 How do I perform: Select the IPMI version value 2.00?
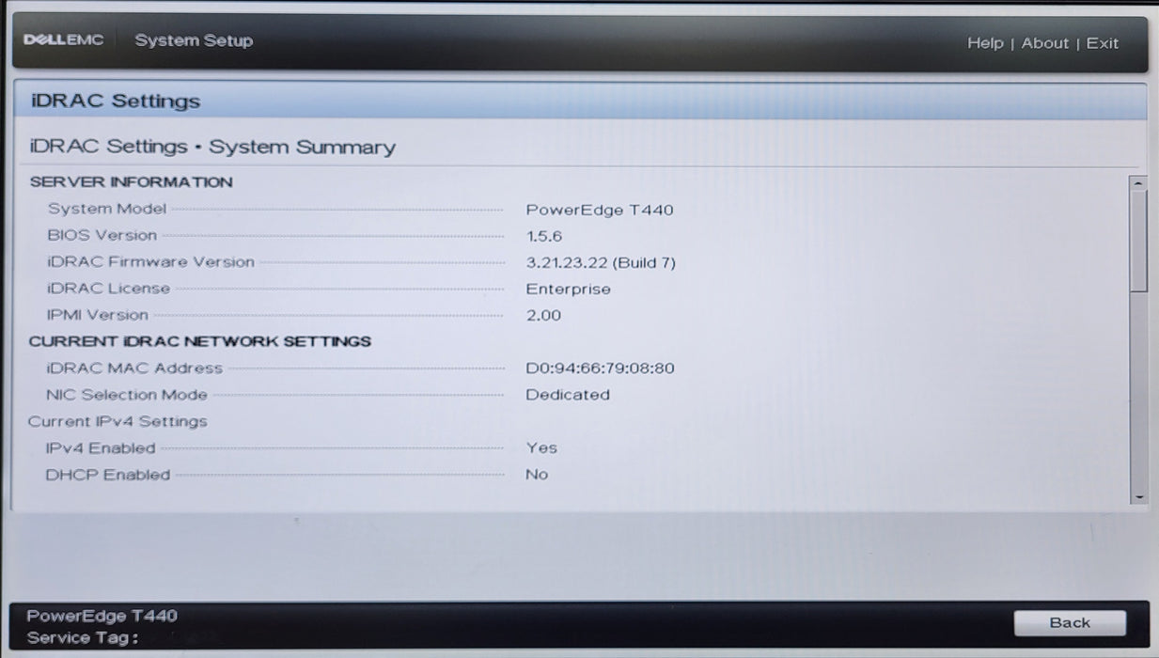pyautogui.click(x=543, y=316)
